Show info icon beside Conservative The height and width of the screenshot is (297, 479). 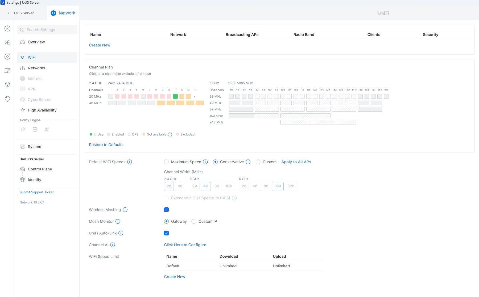(x=248, y=162)
